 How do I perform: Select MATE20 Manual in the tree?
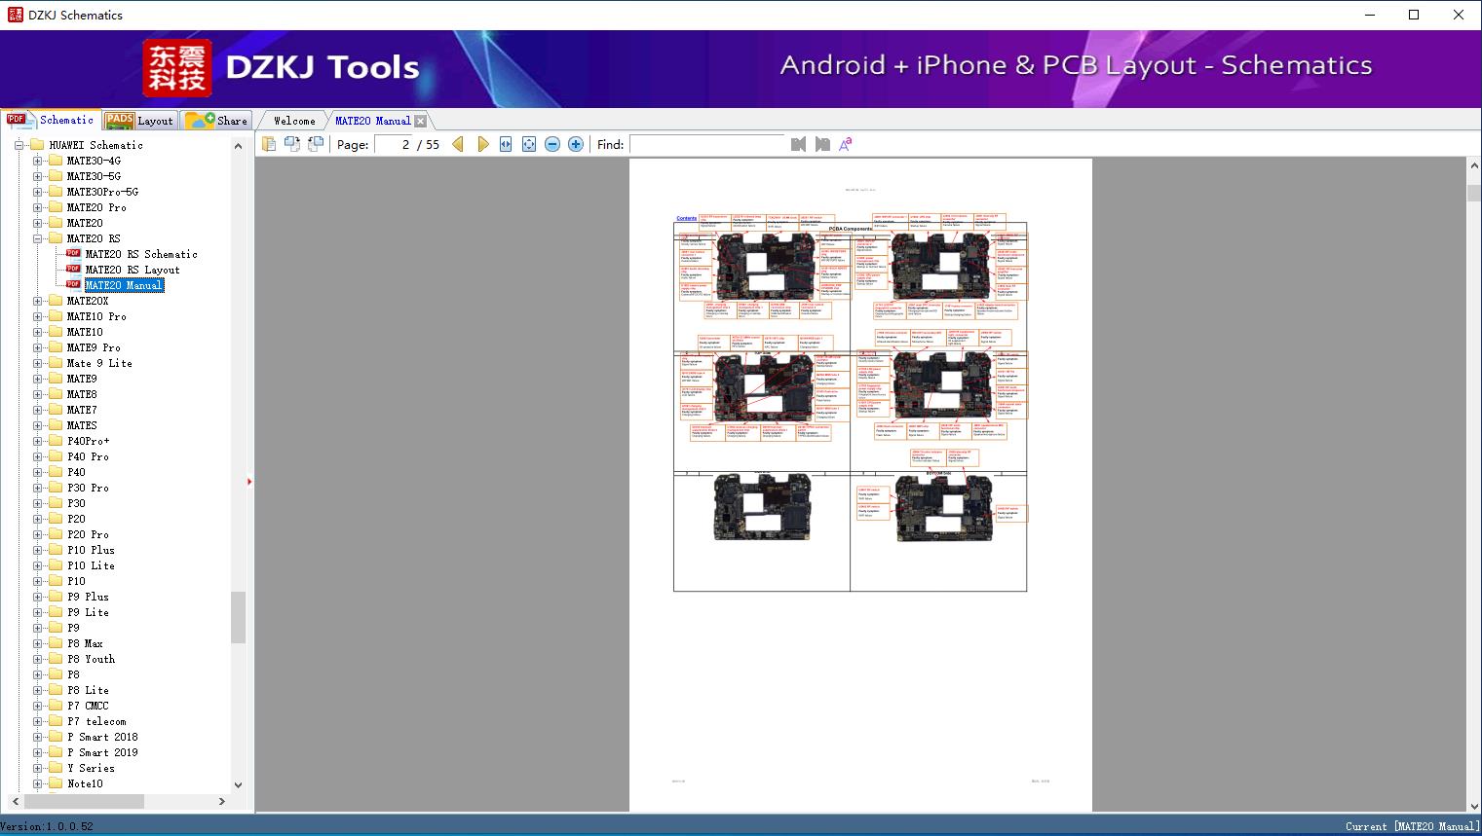point(124,285)
